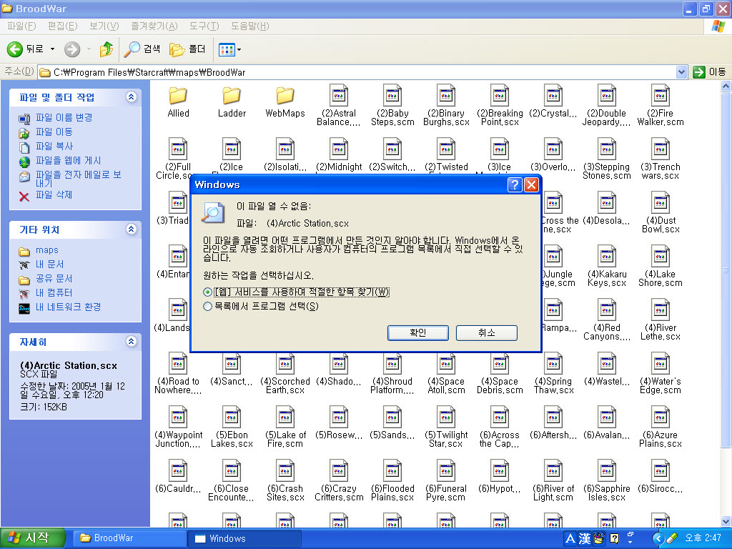Select the (2)Fire Walker.scm file icon
The image size is (732, 549).
click(660, 96)
